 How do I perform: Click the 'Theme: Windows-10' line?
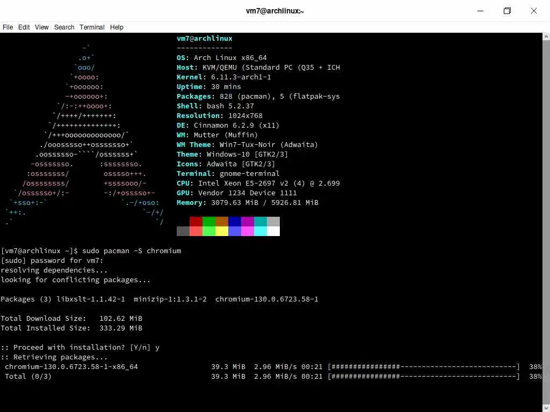click(232, 154)
